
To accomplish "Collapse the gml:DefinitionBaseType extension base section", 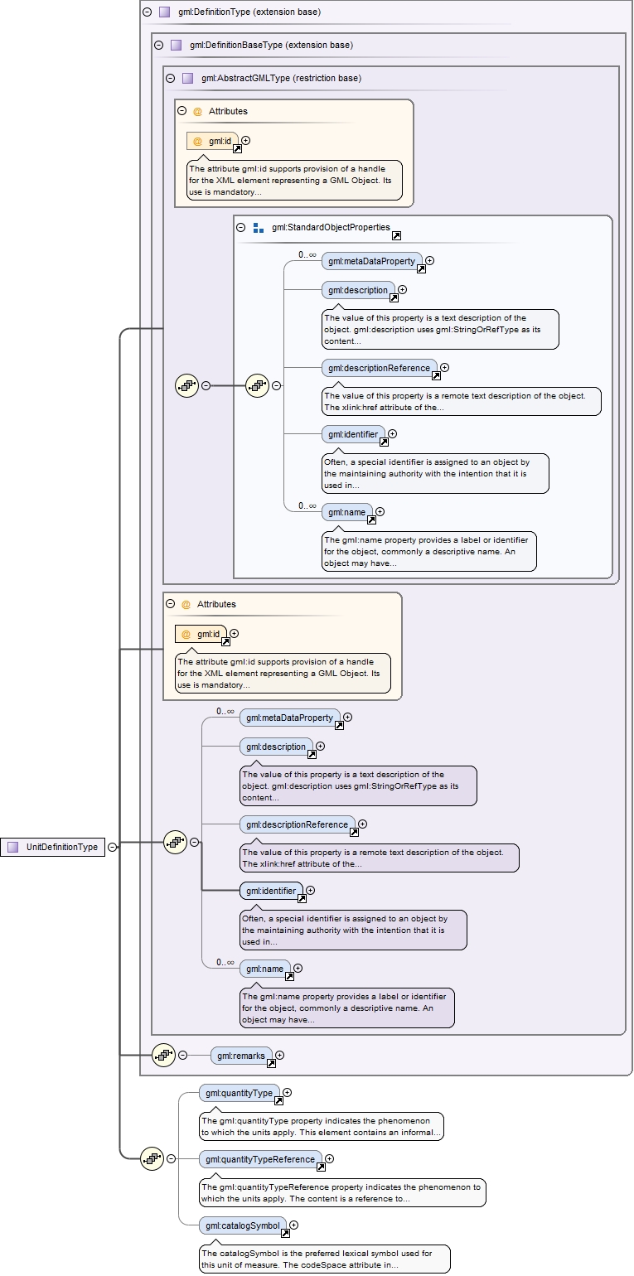I will tap(158, 46).
